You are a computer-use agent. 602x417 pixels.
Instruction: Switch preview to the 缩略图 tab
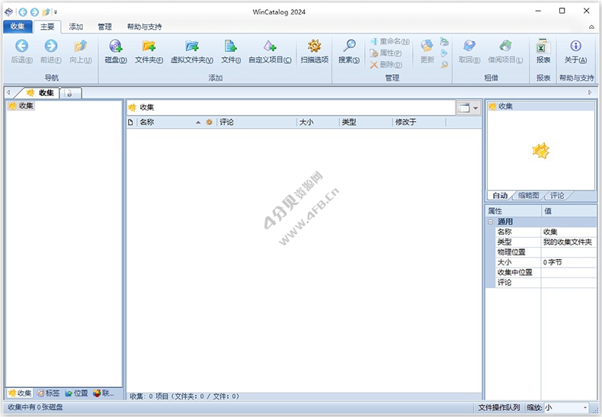529,195
